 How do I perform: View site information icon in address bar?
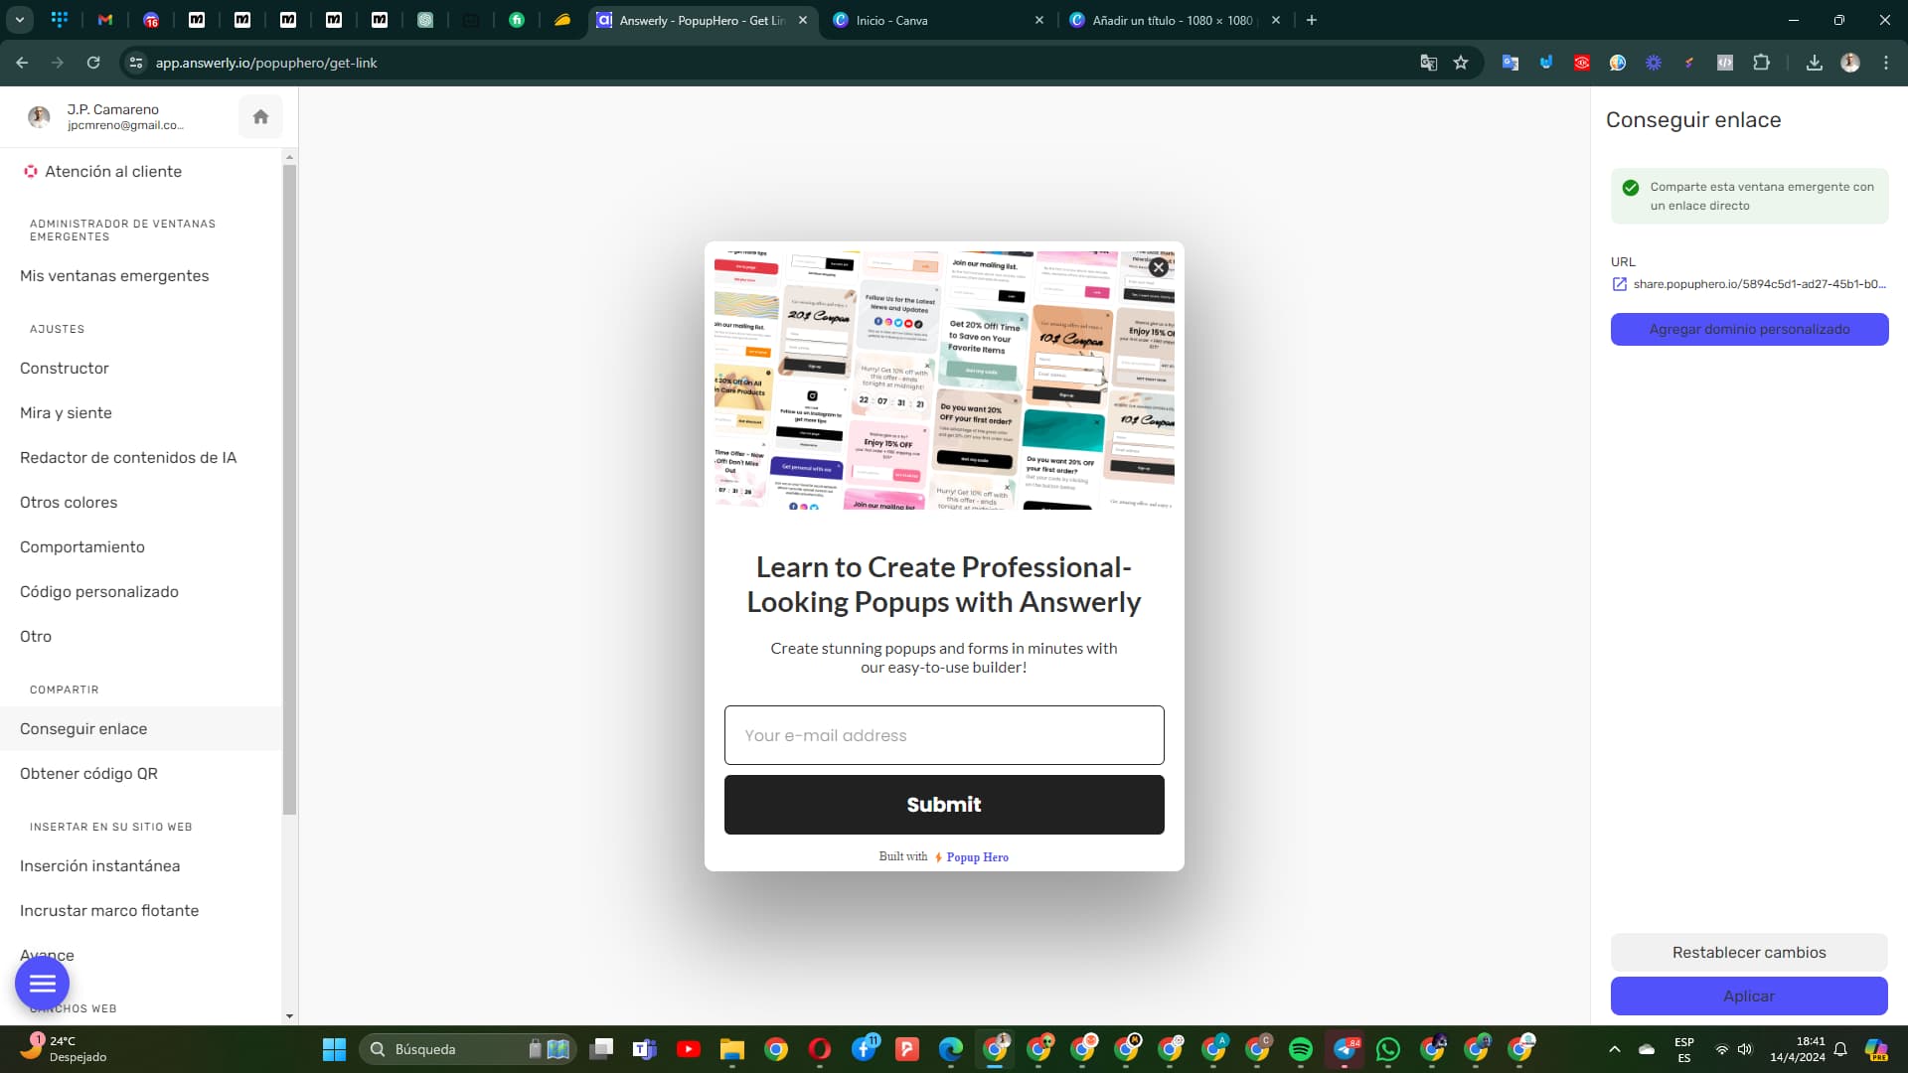click(x=136, y=63)
